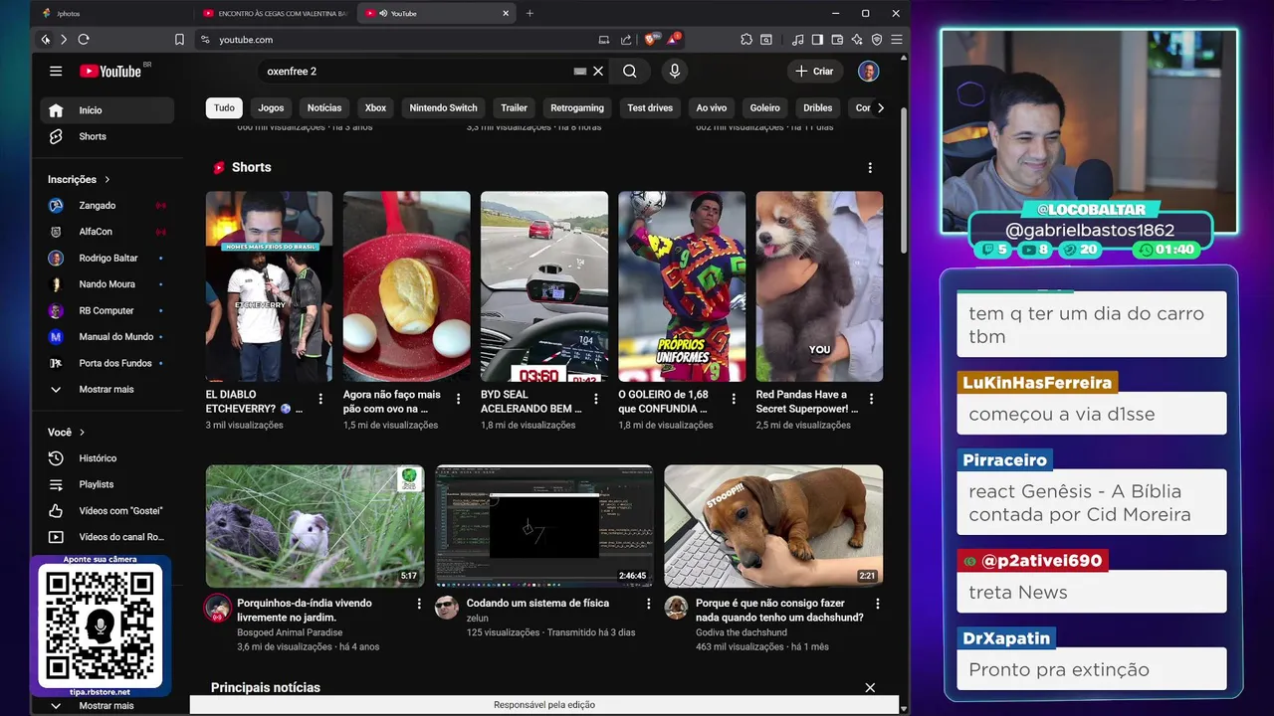Open site settings icon beside youtube.com

205,40
